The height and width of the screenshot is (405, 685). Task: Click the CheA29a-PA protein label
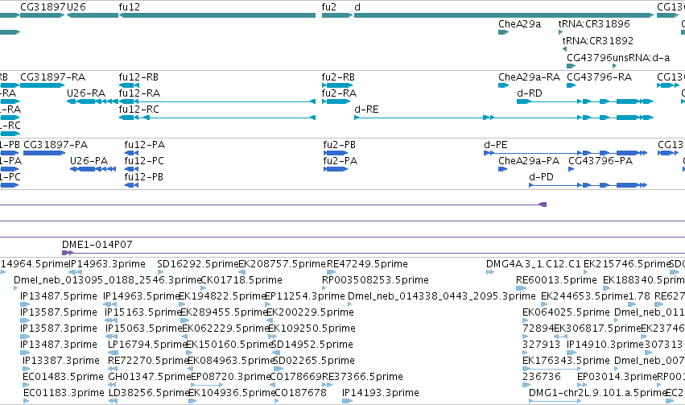click(529, 161)
